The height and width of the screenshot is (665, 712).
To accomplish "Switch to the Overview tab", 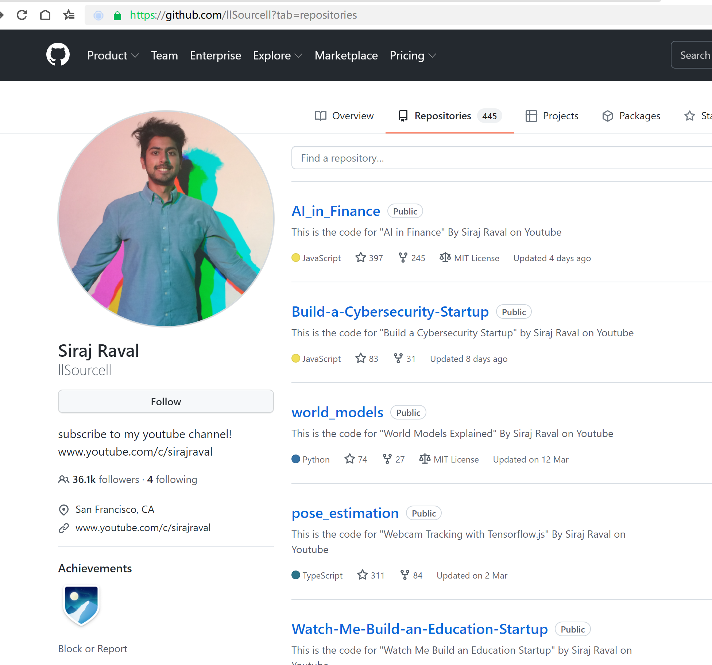I will [344, 116].
